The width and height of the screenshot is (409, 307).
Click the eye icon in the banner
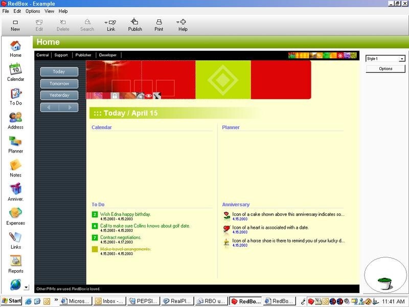[149, 96]
